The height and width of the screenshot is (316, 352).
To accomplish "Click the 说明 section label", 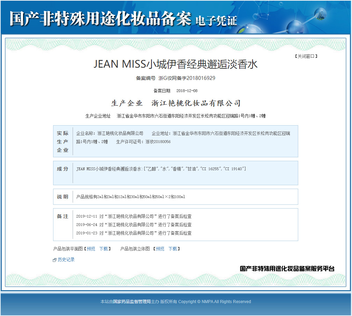I will (x=63, y=197).
